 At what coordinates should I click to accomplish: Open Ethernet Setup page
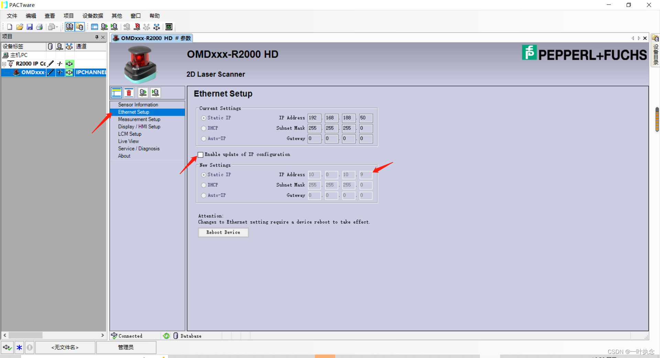134,112
